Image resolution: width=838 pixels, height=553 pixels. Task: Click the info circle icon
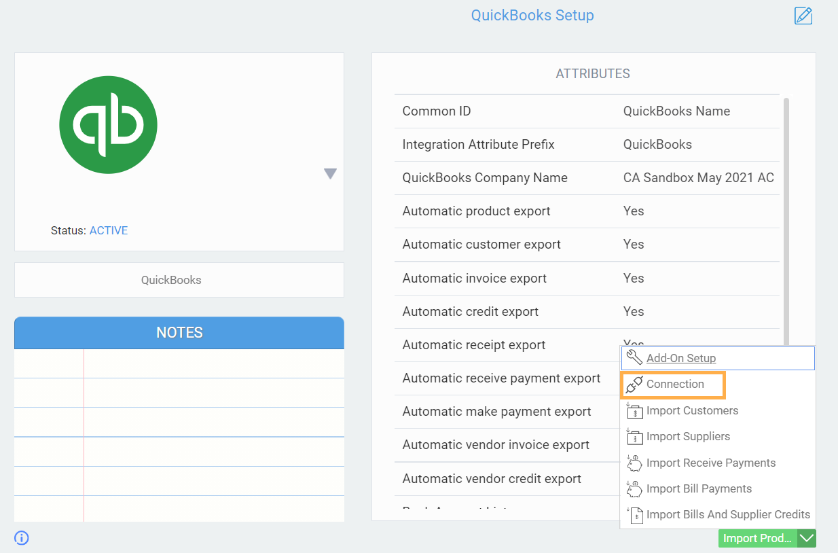(x=22, y=538)
